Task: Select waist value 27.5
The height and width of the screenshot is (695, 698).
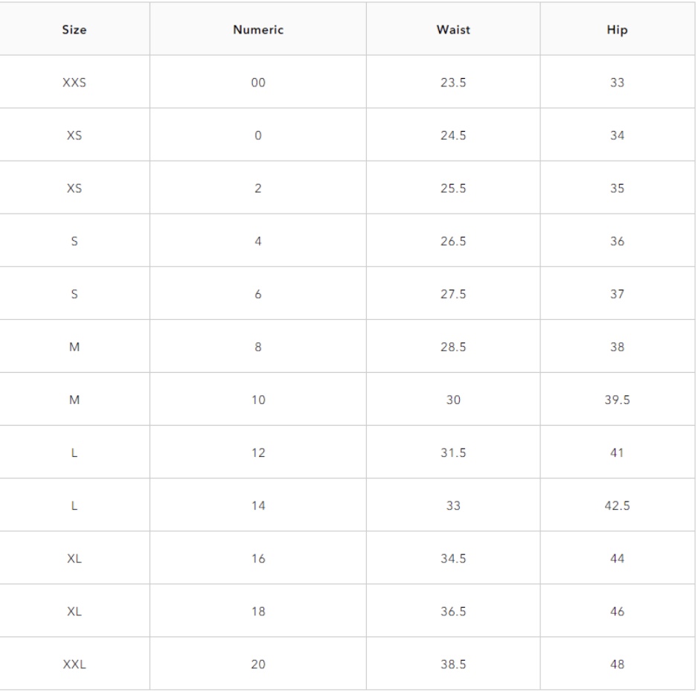Action: pyautogui.click(x=453, y=294)
